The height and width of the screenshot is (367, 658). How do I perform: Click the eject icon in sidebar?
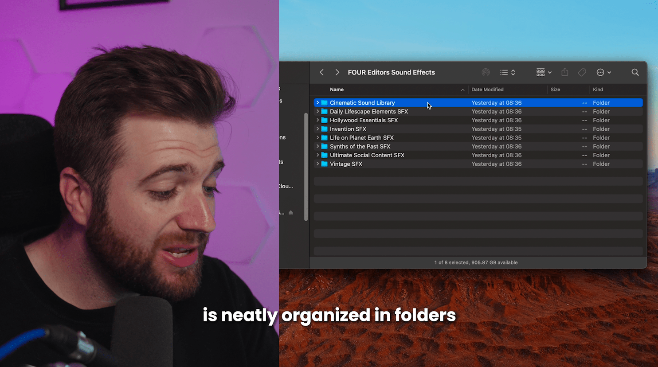tap(291, 213)
